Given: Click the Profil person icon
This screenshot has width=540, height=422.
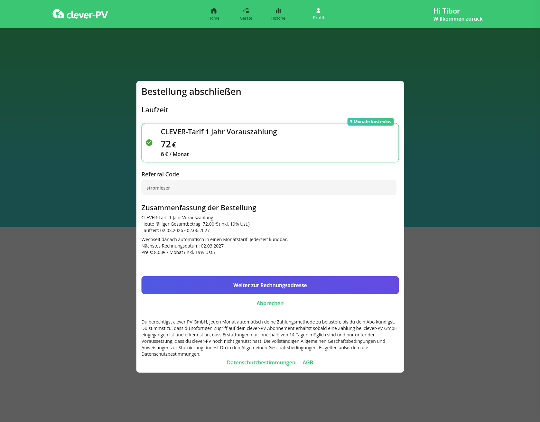Looking at the screenshot, I should (x=318, y=10).
